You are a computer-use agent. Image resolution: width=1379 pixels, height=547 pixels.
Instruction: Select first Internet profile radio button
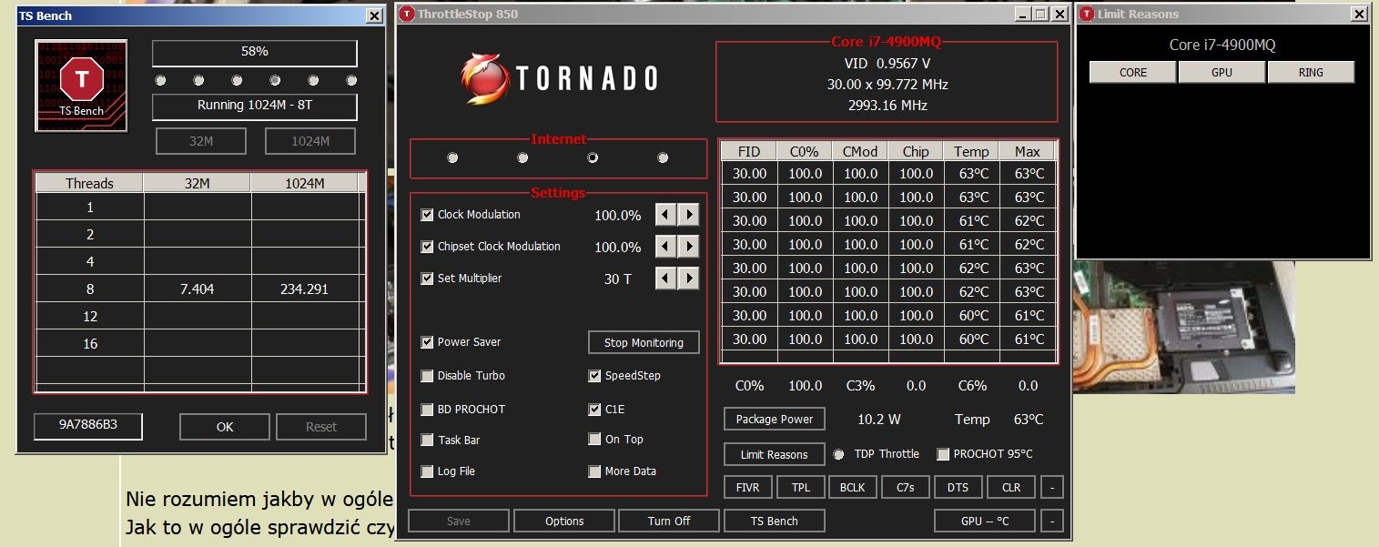pyautogui.click(x=452, y=157)
